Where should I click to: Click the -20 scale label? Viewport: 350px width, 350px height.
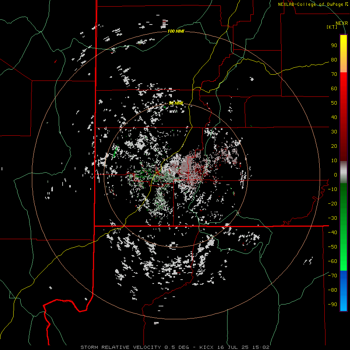coord(332,204)
